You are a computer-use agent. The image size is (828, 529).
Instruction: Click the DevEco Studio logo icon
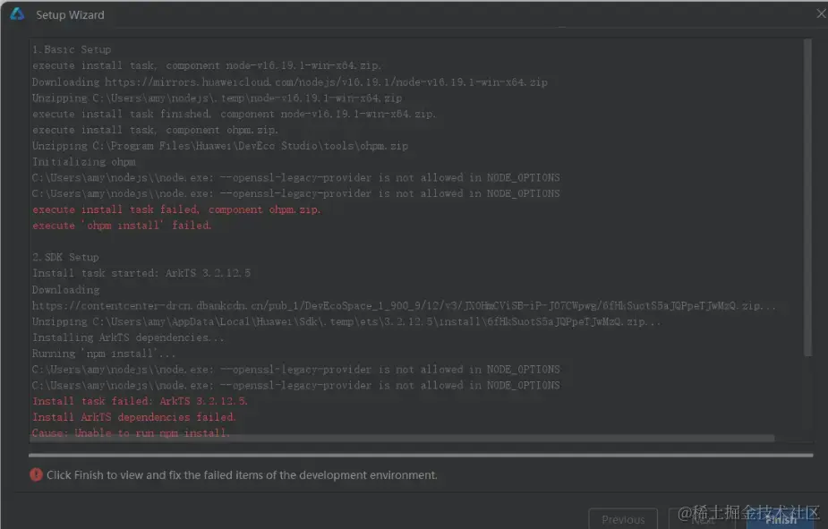click(x=17, y=14)
